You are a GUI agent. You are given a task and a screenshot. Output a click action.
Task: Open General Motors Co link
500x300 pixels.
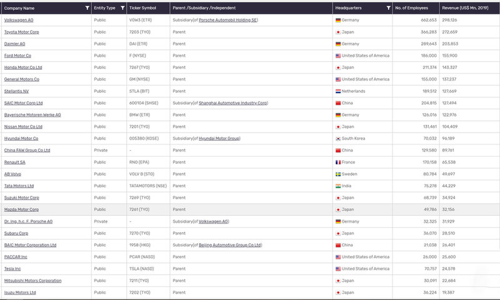coord(22,79)
